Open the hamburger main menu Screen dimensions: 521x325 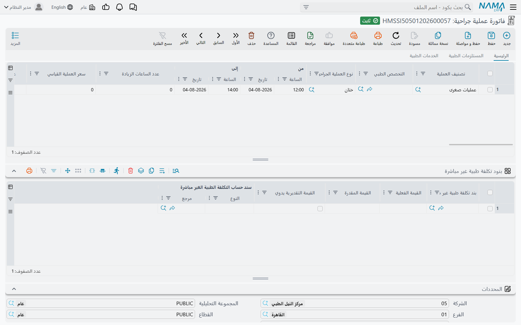pos(513,7)
